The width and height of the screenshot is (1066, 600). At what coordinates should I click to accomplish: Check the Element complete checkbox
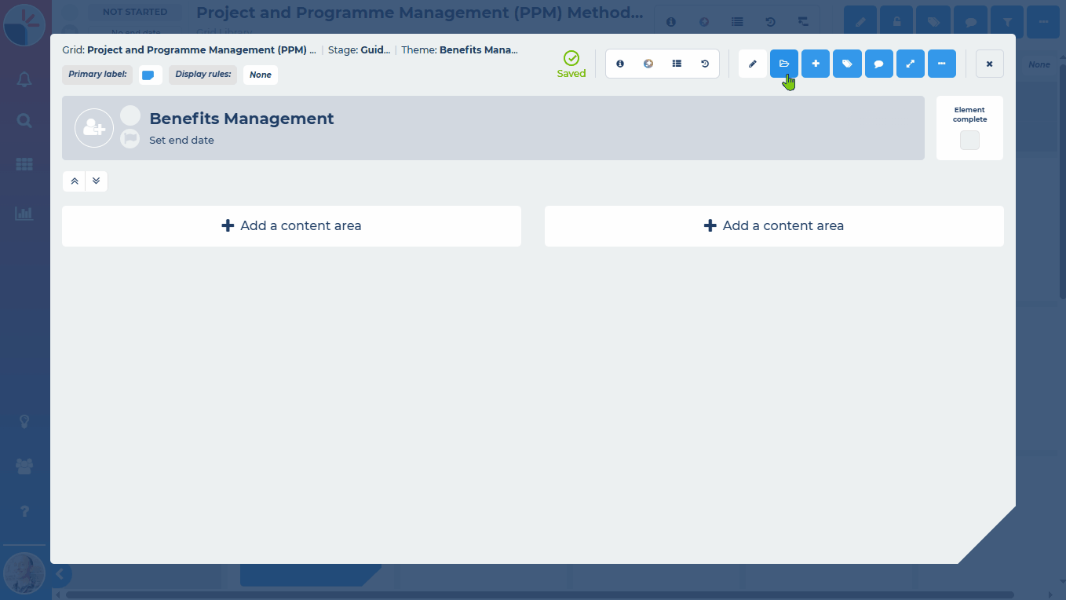(969, 140)
